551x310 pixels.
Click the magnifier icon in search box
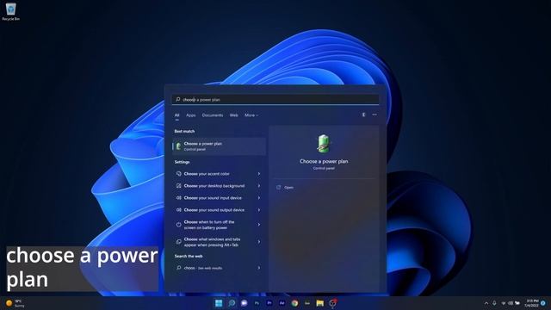178,100
